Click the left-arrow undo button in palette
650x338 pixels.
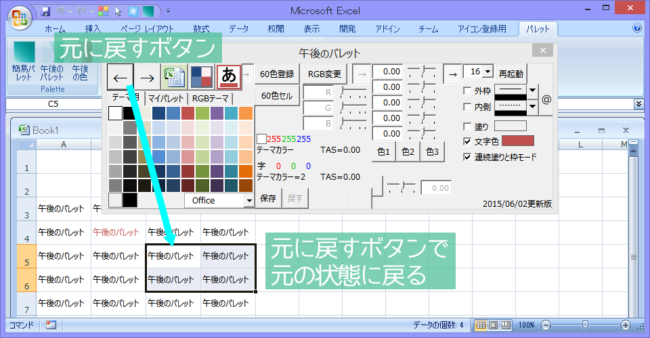[121, 77]
